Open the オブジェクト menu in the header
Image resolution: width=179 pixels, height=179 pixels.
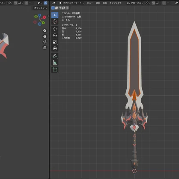(x=116, y=3)
